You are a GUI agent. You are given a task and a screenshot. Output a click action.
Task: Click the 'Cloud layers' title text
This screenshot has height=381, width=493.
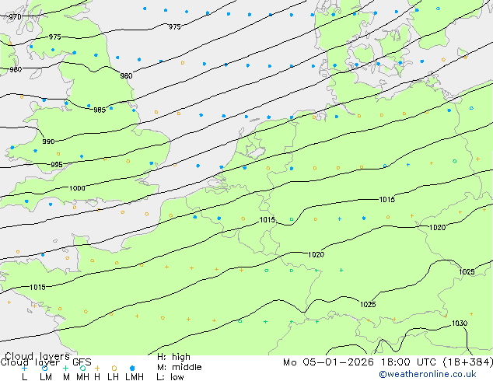(x=37, y=356)
